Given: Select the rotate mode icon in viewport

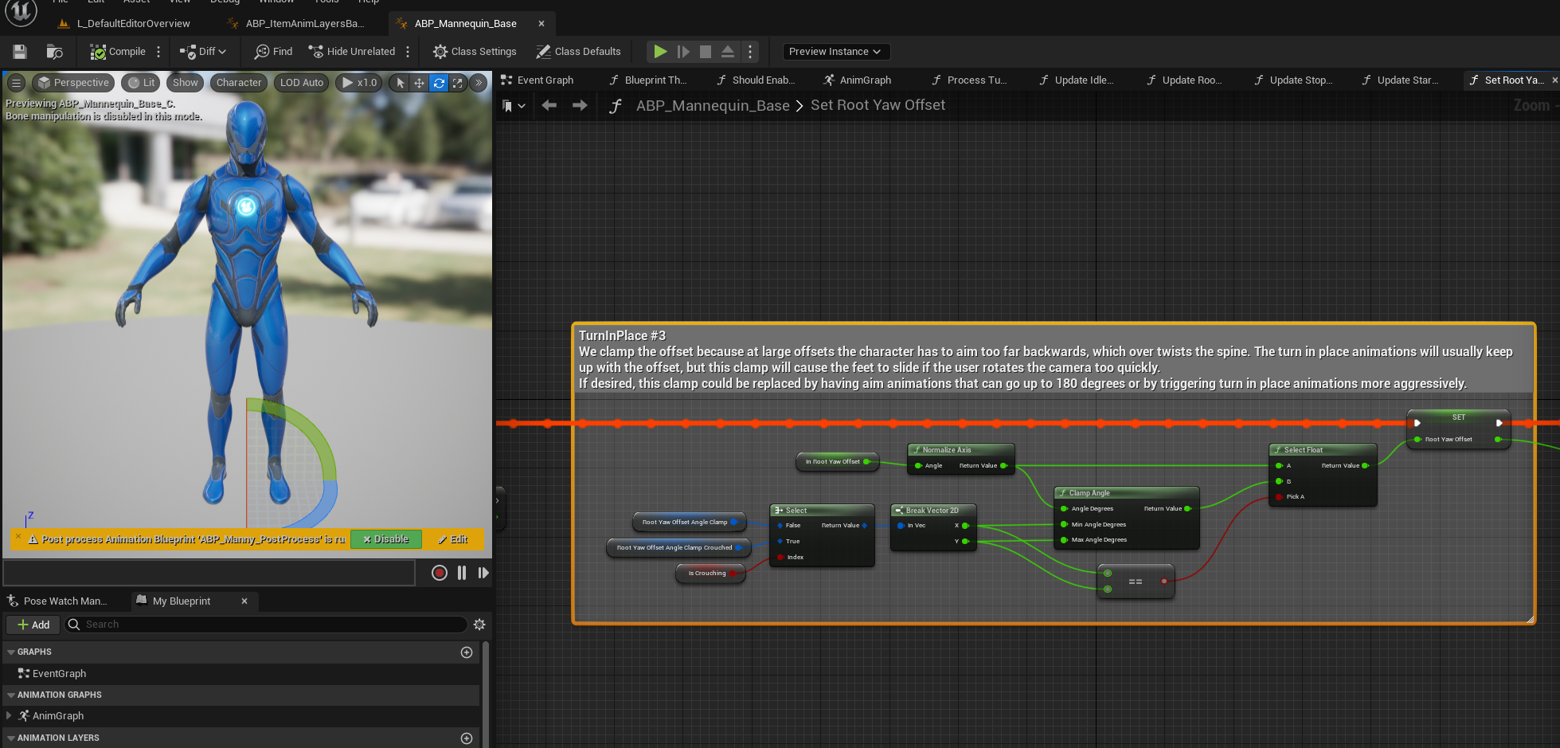Looking at the screenshot, I should click(x=439, y=83).
